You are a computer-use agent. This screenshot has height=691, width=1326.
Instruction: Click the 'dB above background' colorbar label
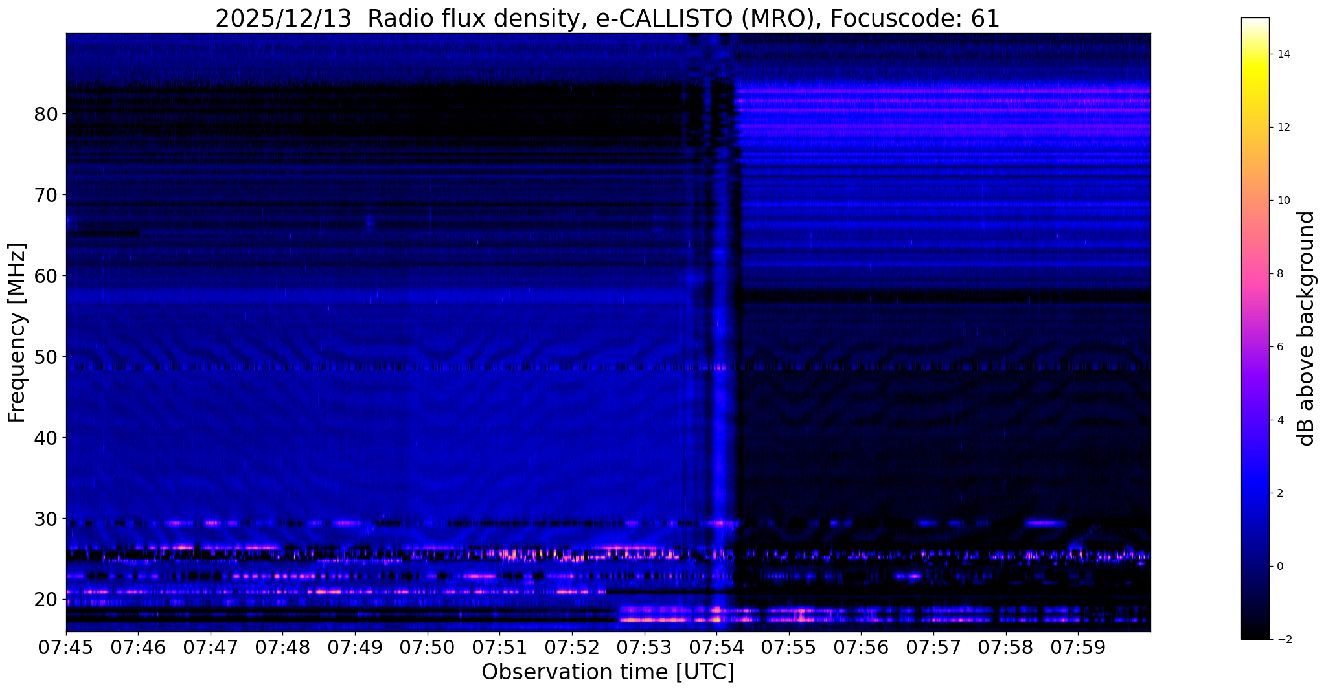click(x=1307, y=328)
